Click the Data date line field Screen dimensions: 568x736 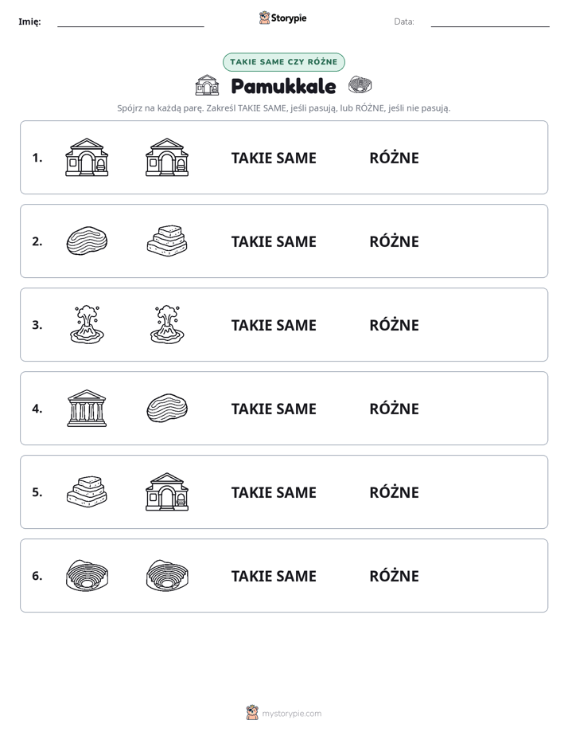pos(490,22)
